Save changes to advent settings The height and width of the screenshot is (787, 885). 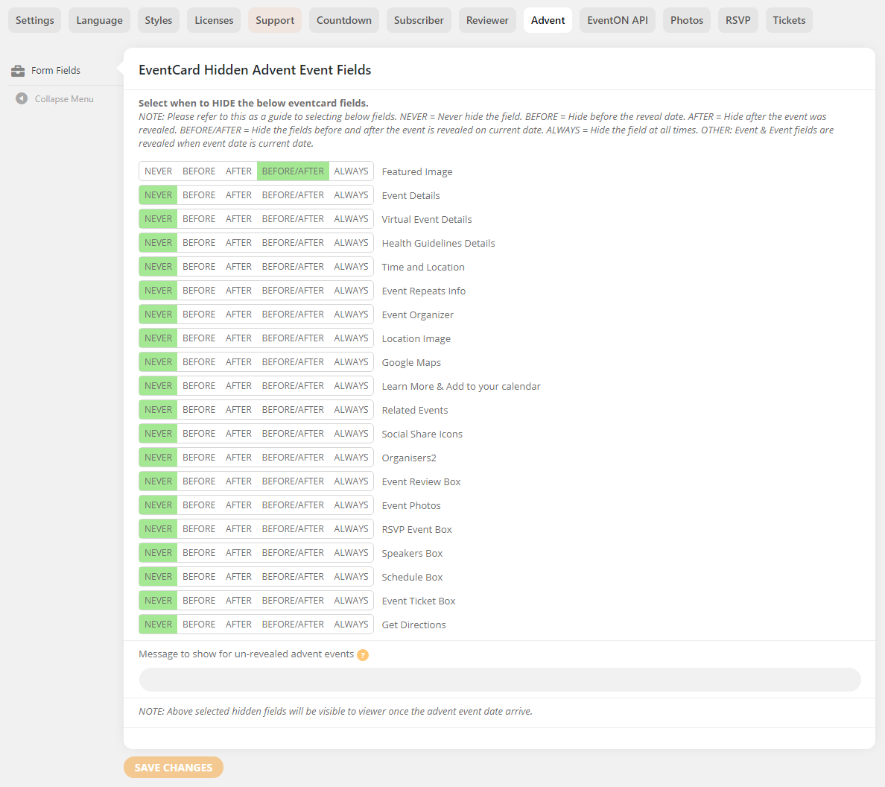[174, 767]
